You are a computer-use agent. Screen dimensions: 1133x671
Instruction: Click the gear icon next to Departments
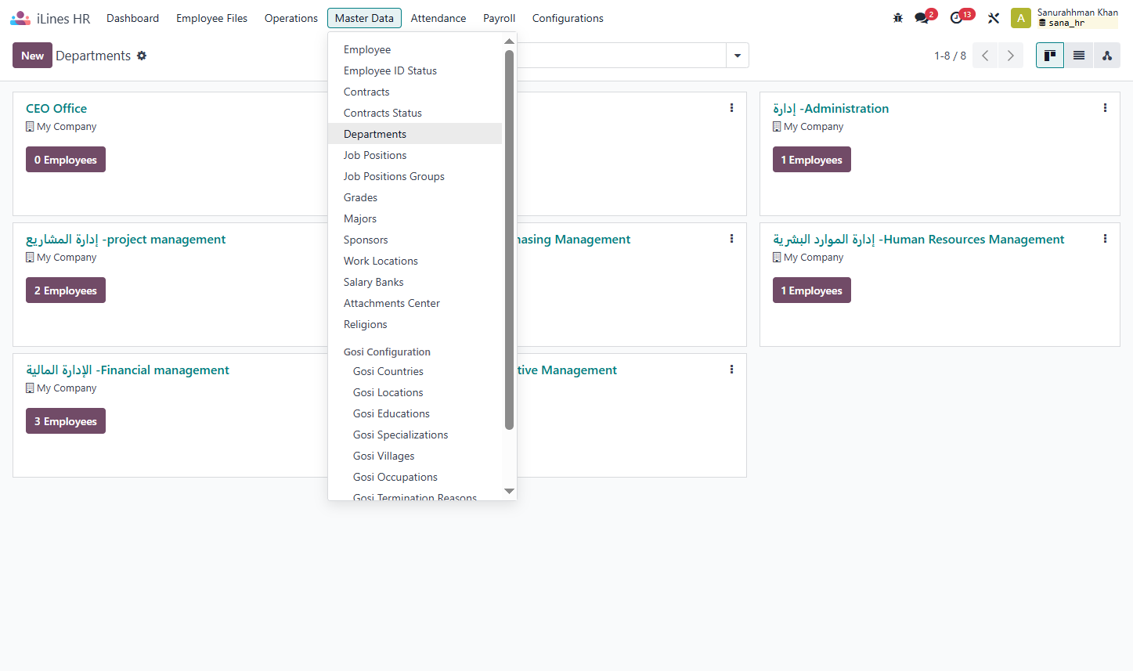[x=142, y=56]
